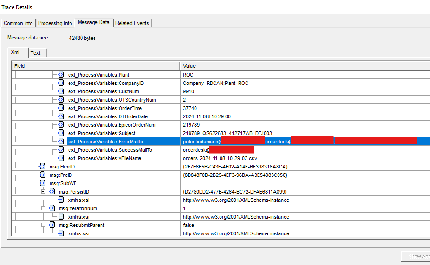Click the element icon beside ext_ProcessVariables:SuccessMailTo

[61, 149]
